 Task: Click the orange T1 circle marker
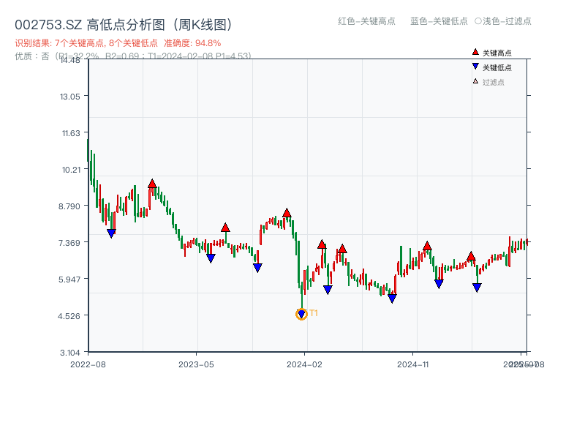click(x=301, y=314)
